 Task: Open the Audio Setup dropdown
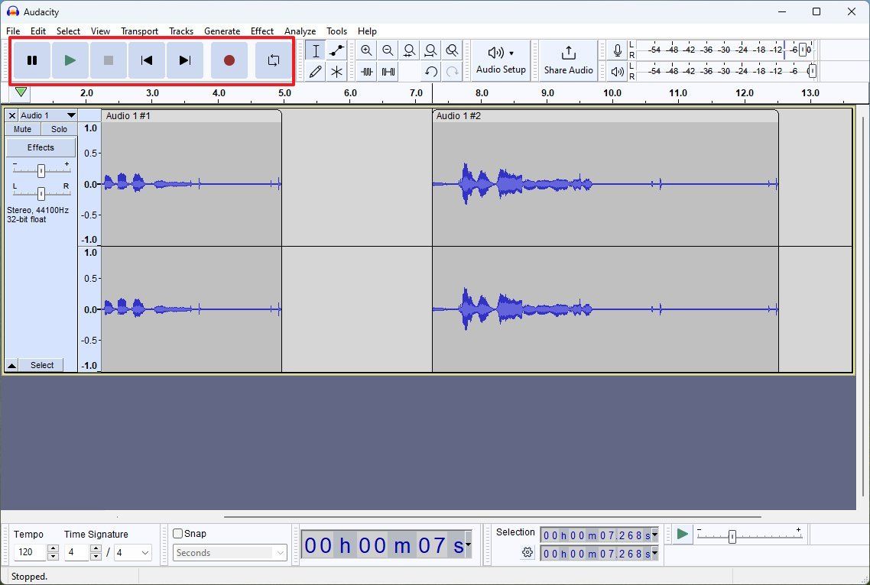[x=501, y=60]
